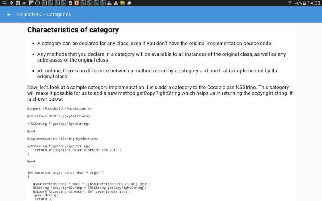This screenshot has width=322, height=201.
Task: Click the bullet about subclasses of original class
Action: pos(161,57)
